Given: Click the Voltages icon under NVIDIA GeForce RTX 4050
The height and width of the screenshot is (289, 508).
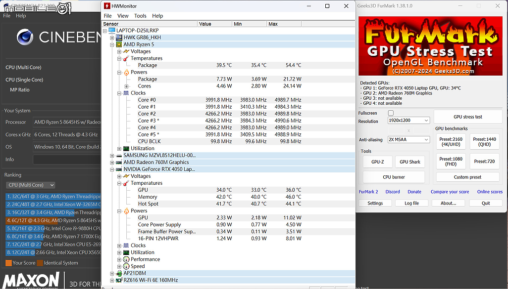Looking at the screenshot, I should click(x=126, y=176).
